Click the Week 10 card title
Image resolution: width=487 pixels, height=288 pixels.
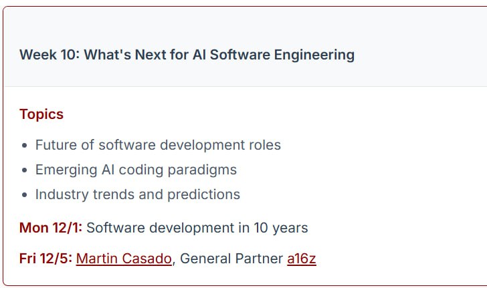[187, 55]
